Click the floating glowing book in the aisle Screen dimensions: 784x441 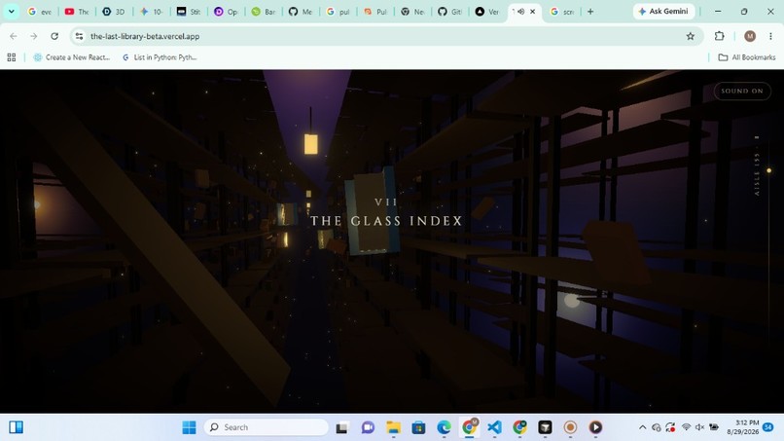(x=371, y=210)
